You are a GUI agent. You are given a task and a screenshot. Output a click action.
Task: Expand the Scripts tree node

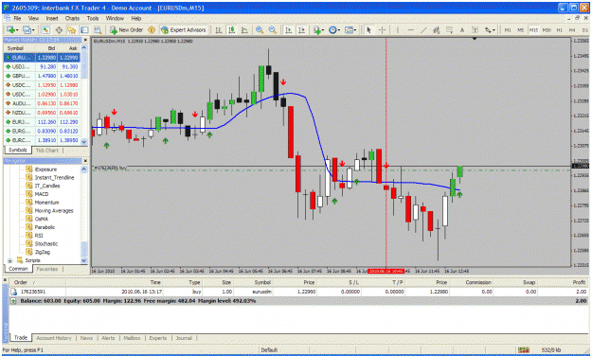(10, 260)
